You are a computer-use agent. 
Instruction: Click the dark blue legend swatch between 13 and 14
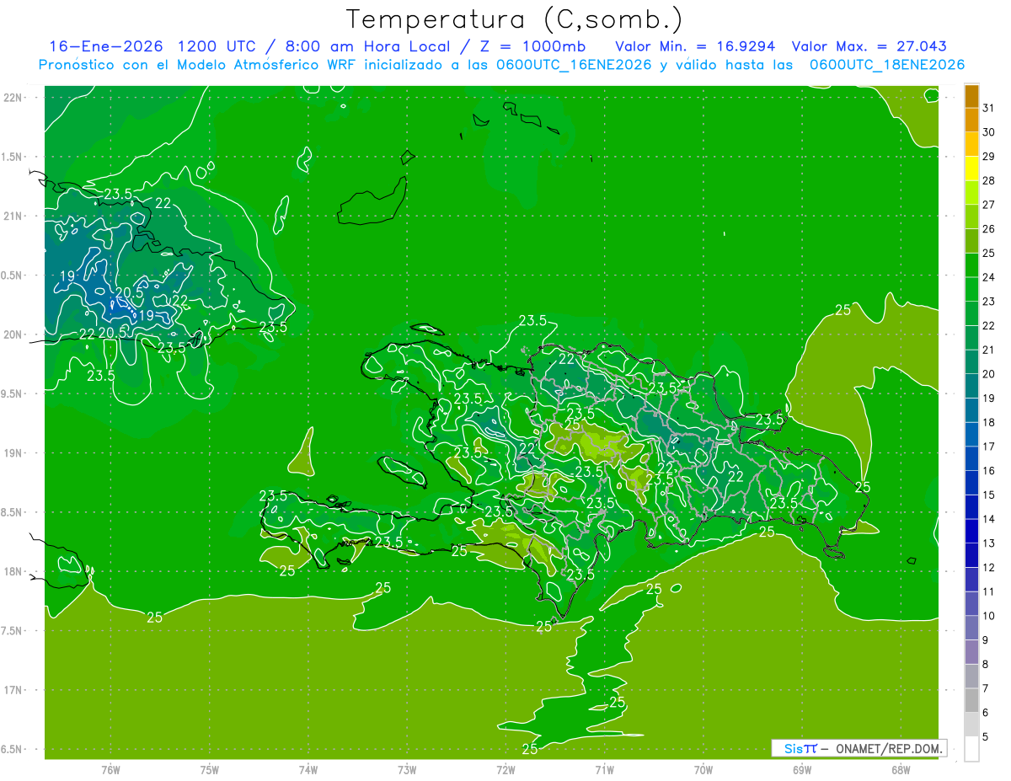point(971,532)
